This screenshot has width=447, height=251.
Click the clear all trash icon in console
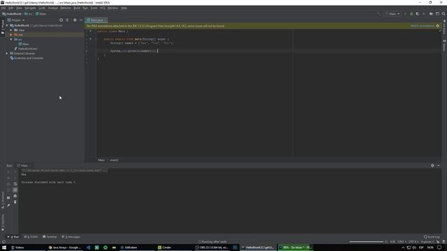pos(15,201)
